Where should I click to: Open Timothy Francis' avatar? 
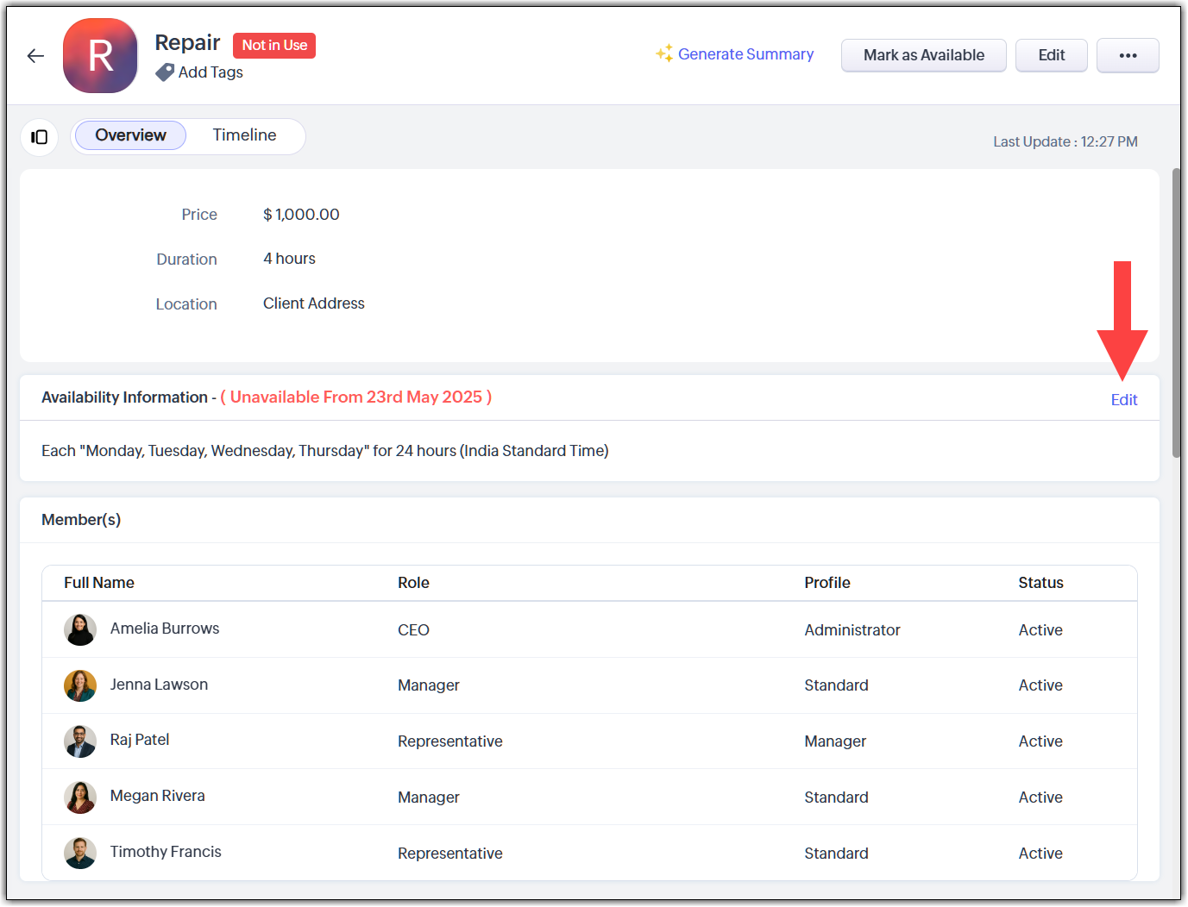coord(80,853)
